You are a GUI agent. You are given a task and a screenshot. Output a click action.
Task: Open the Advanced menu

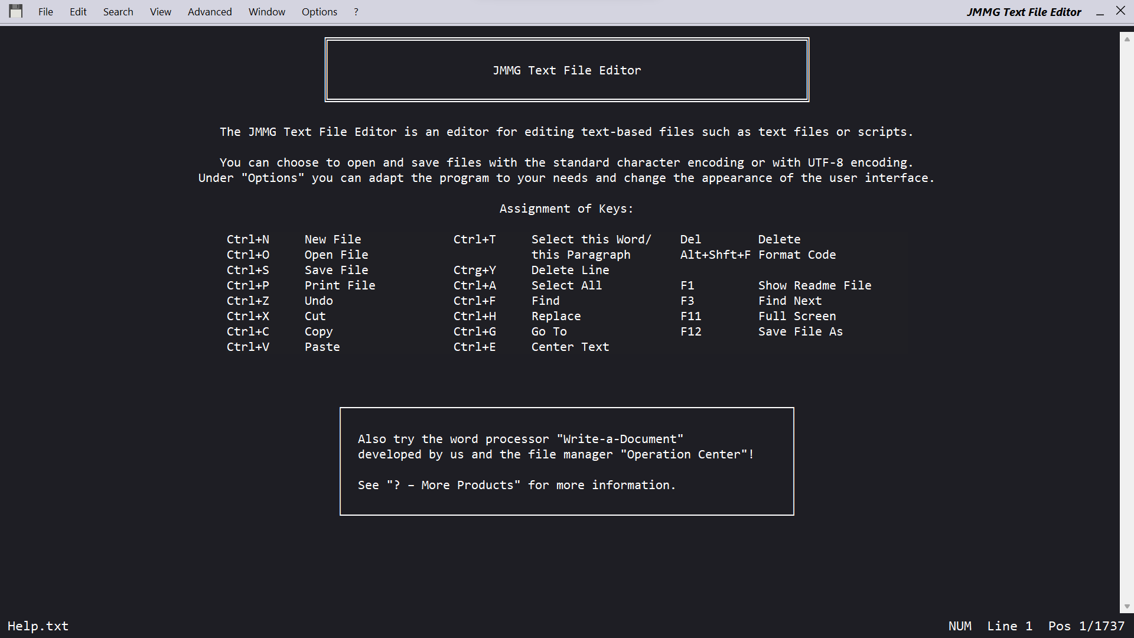coord(210,12)
